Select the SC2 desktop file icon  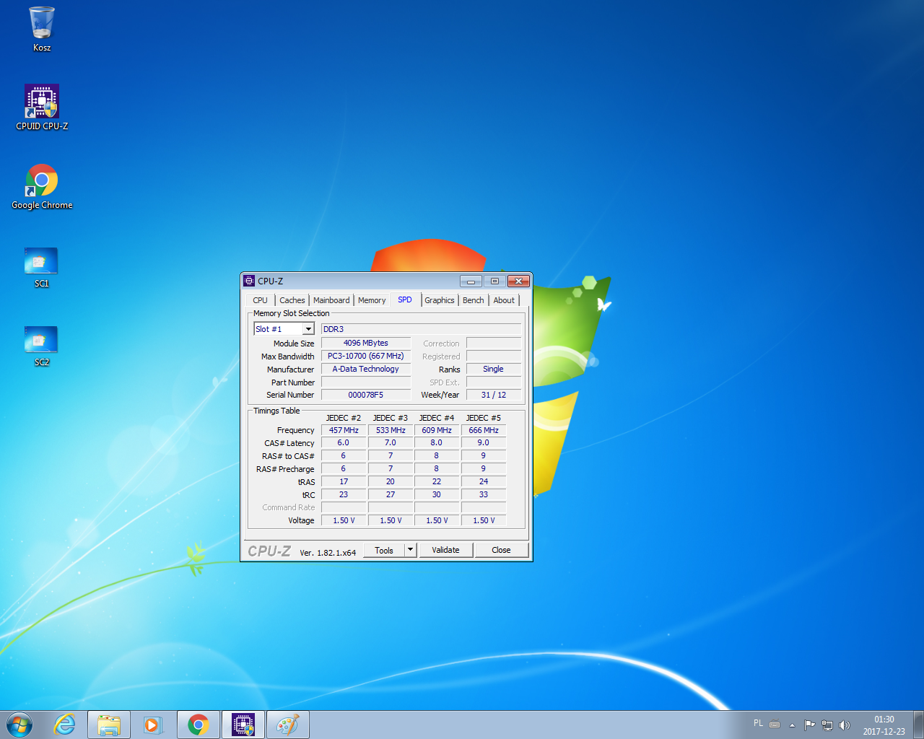42,346
